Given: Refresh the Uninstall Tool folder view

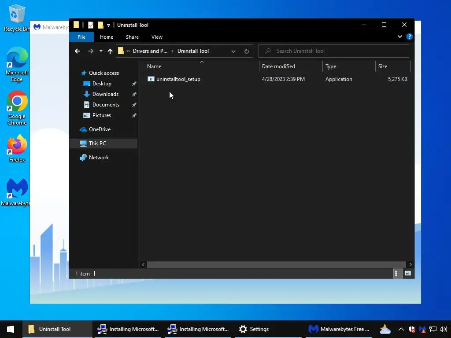Looking at the screenshot, I should (x=247, y=51).
